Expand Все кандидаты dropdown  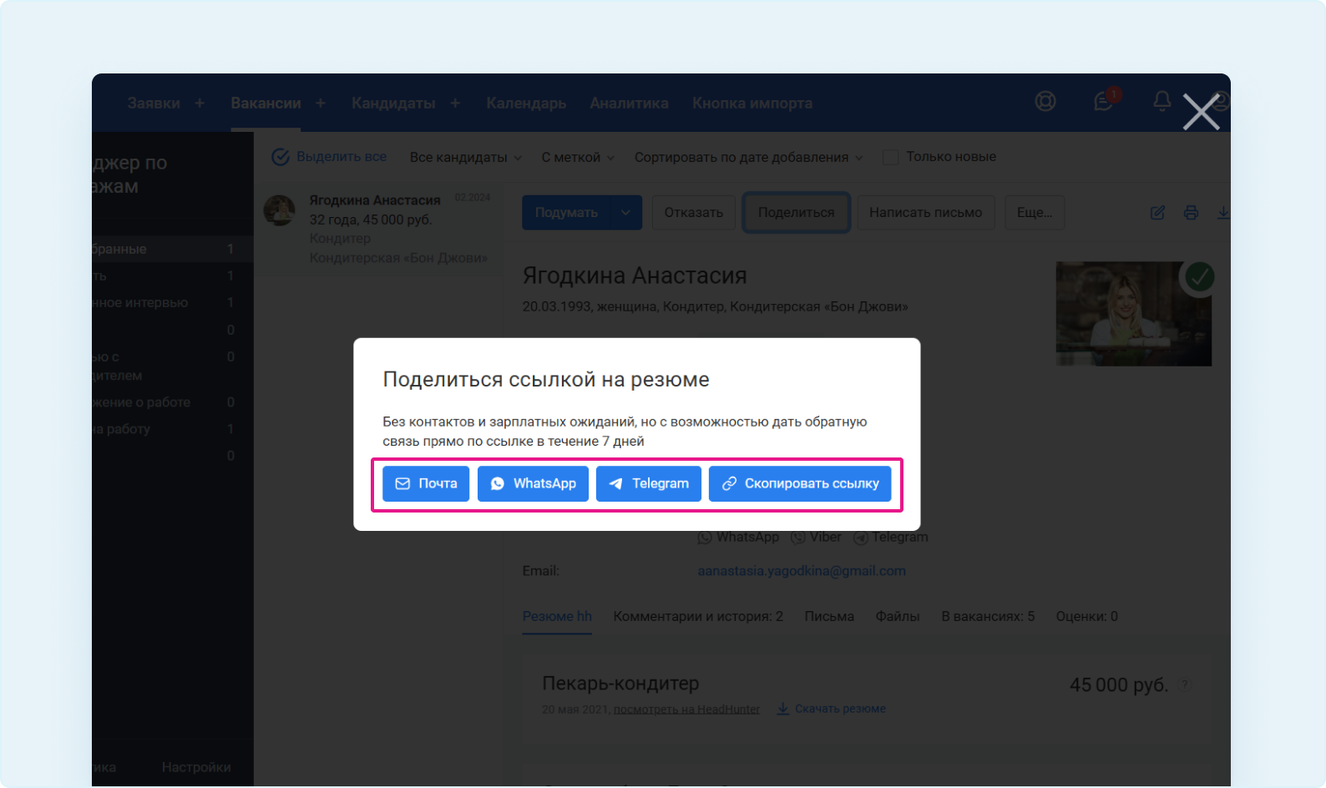point(465,157)
